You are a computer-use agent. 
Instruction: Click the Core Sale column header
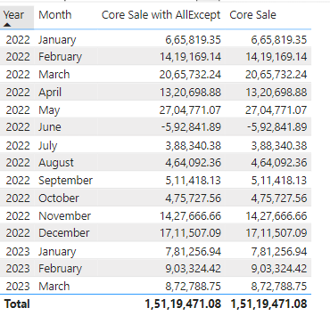[x=252, y=15]
